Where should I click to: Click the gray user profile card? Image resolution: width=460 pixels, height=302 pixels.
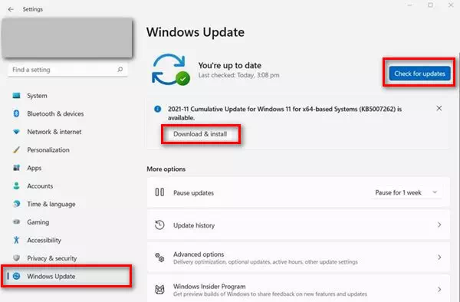(67, 38)
